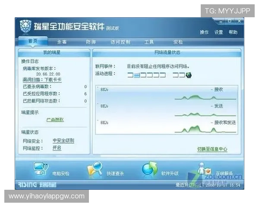Click the 已查杀病毒数 row

(x=55, y=87)
